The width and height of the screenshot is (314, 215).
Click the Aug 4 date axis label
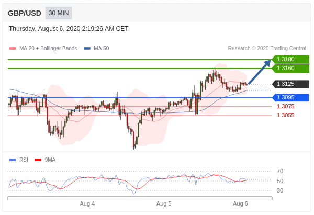(x=87, y=203)
